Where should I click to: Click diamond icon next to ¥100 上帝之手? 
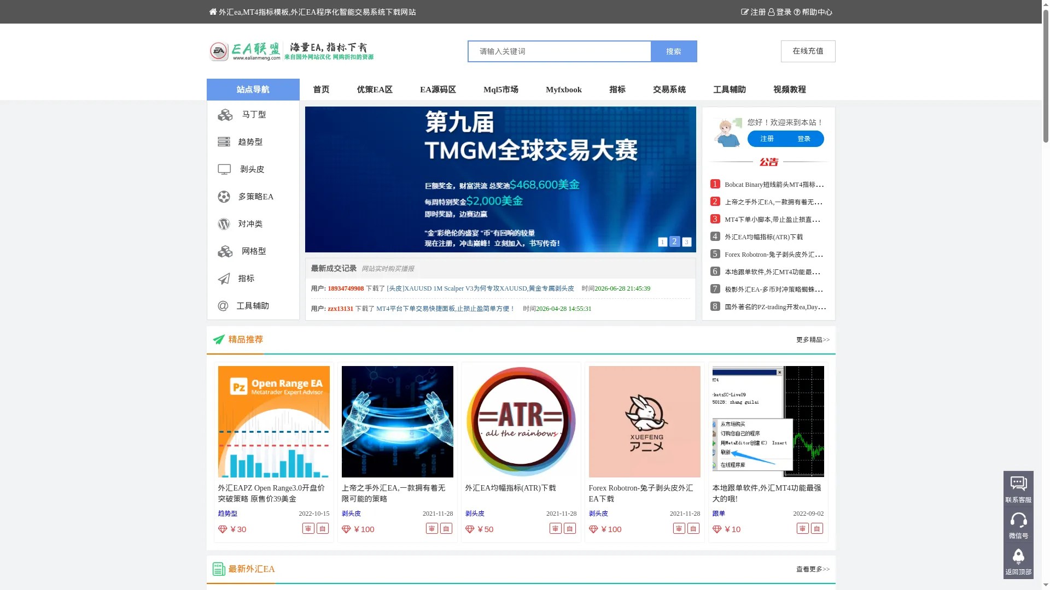pos(346,529)
